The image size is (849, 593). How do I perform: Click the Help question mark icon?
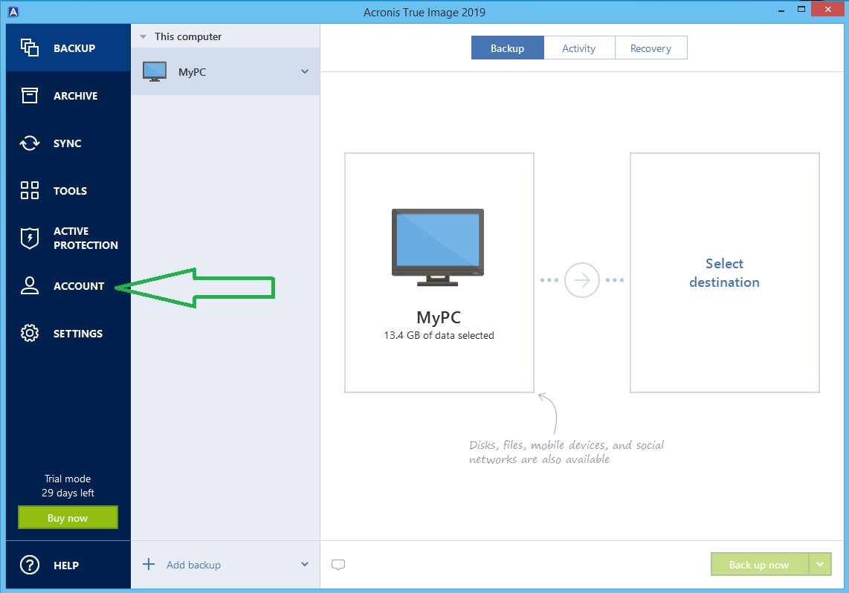click(x=30, y=565)
